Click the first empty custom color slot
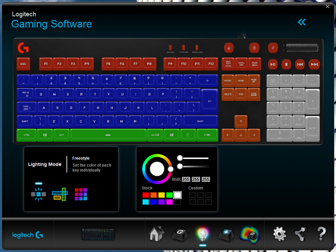336x252 pixels. pyautogui.click(x=193, y=195)
